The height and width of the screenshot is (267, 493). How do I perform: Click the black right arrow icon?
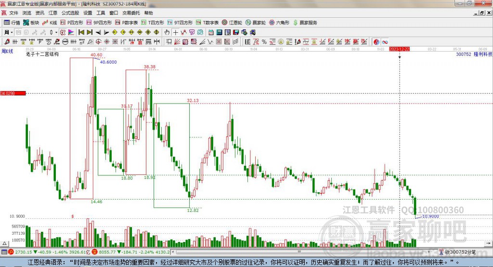pyautogui.click(x=106, y=32)
